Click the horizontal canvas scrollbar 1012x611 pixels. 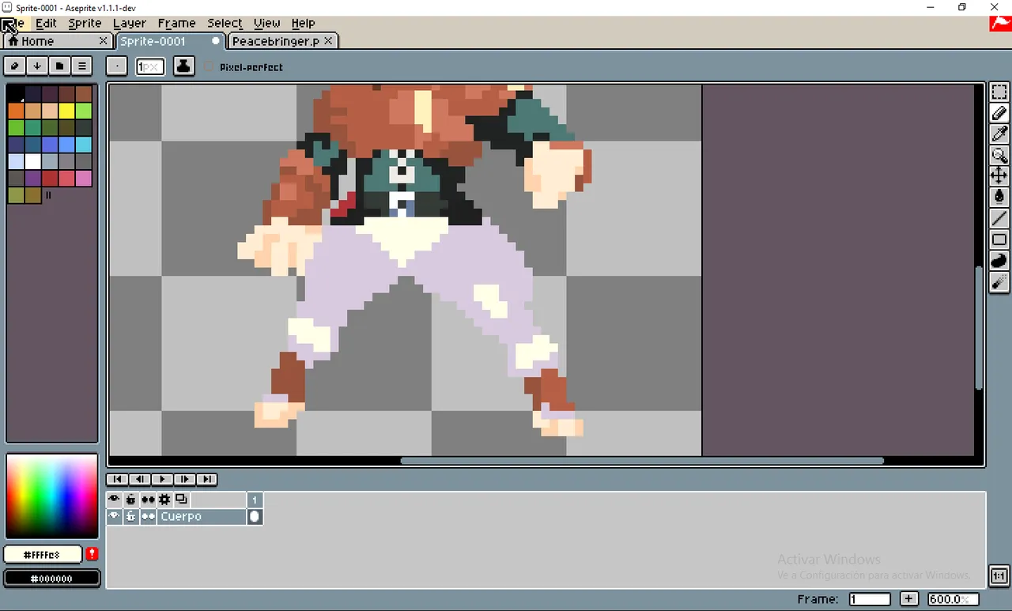[641, 461]
